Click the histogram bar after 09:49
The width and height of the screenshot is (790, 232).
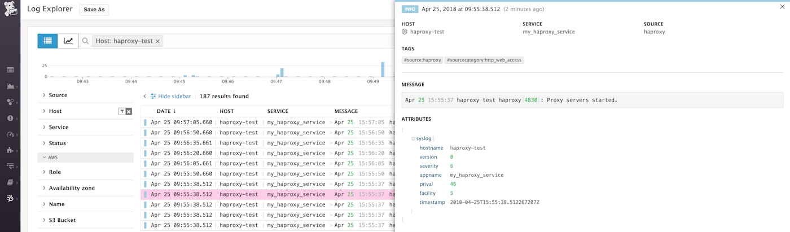tap(383, 69)
